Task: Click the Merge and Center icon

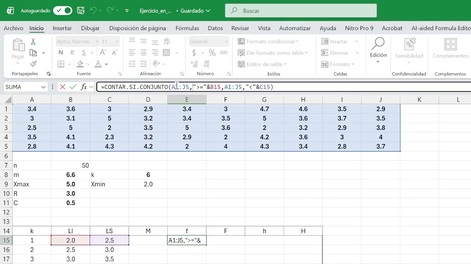Action: point(166,53)
